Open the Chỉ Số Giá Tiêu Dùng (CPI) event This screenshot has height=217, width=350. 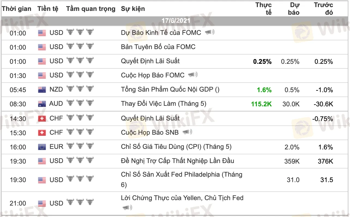(x=176, y=147)
